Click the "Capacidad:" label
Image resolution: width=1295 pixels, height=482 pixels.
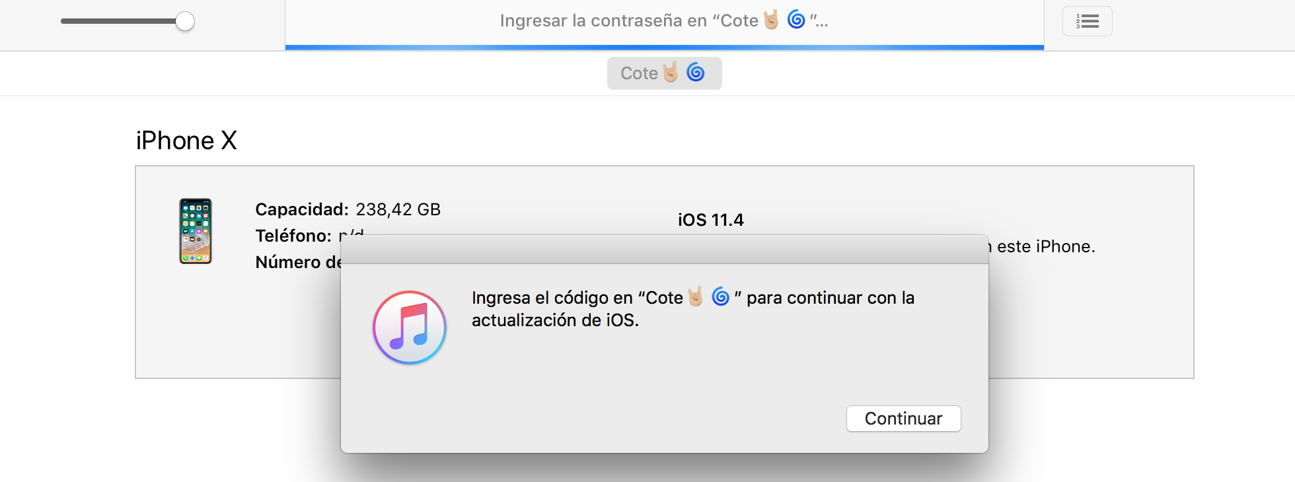301,210
